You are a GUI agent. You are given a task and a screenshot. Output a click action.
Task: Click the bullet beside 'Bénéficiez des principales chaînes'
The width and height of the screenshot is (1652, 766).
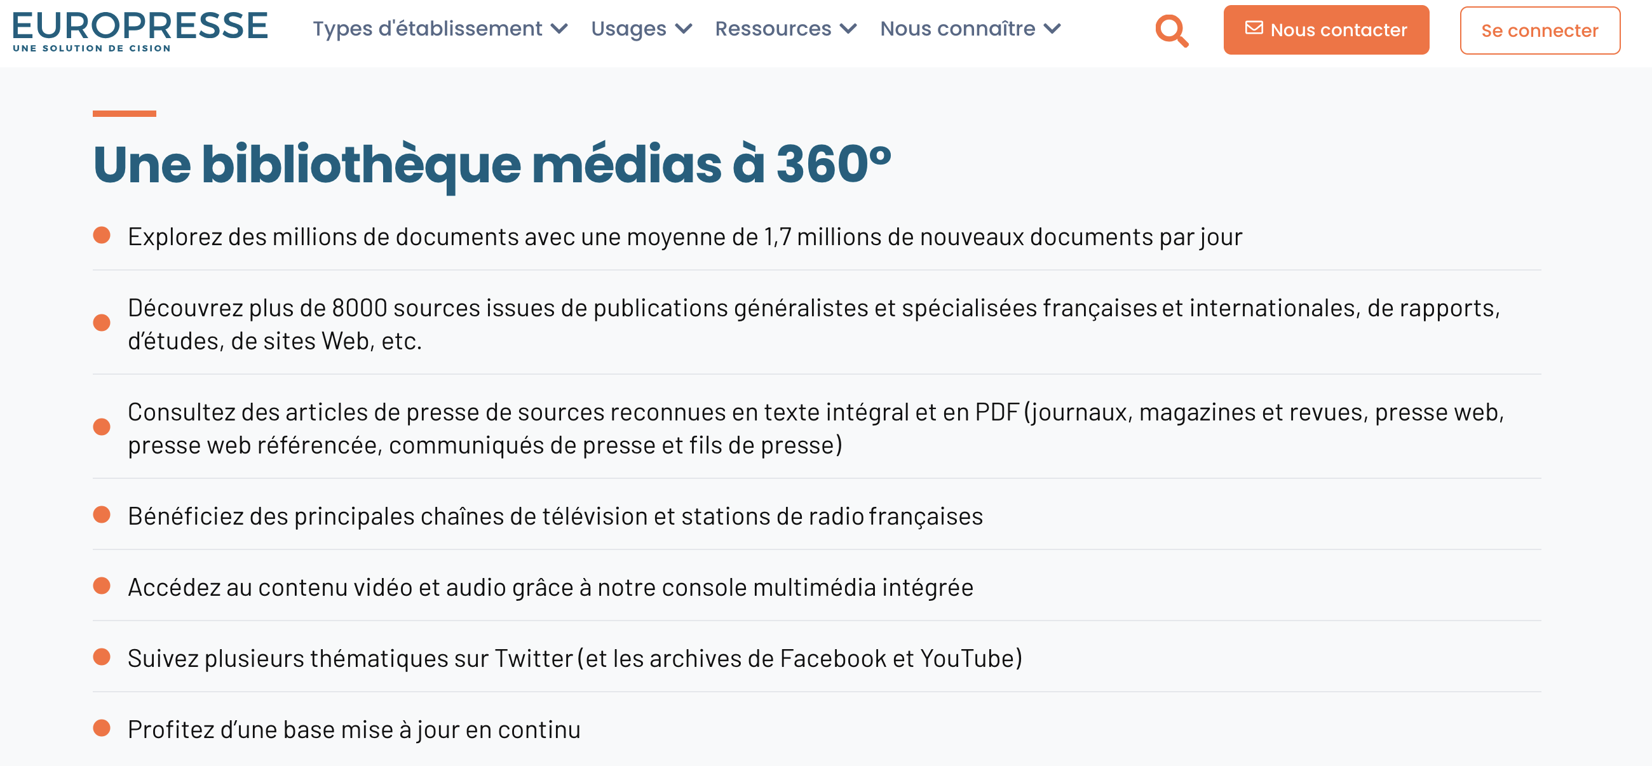click(x=101, y=514)
